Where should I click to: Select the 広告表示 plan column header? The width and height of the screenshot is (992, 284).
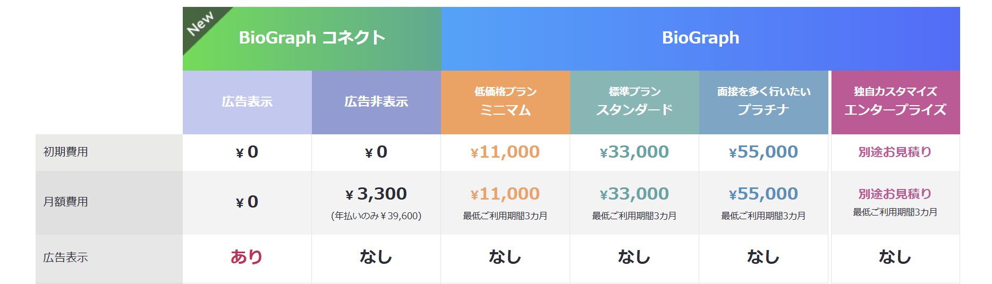click(x=247, y=102)
